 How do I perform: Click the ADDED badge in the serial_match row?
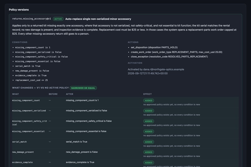[x=149, y=142]
